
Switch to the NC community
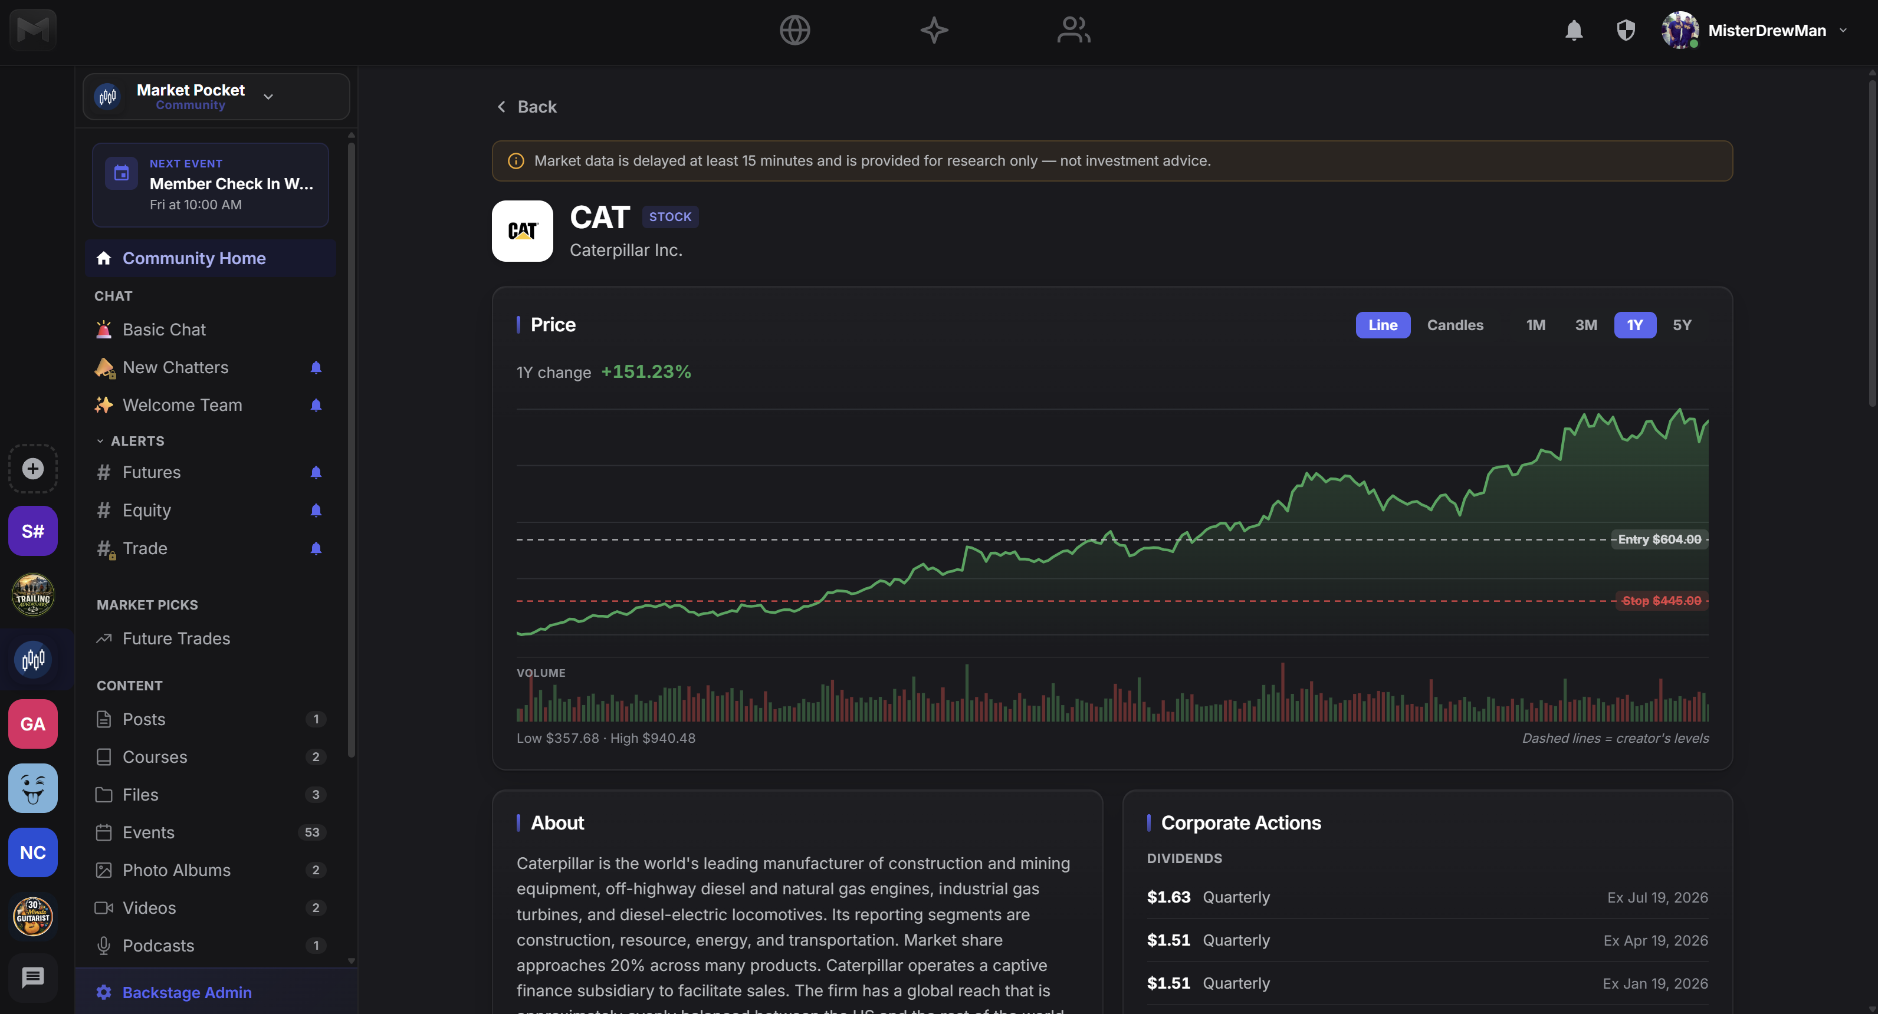pyautogui.click(x=33, y=852)
